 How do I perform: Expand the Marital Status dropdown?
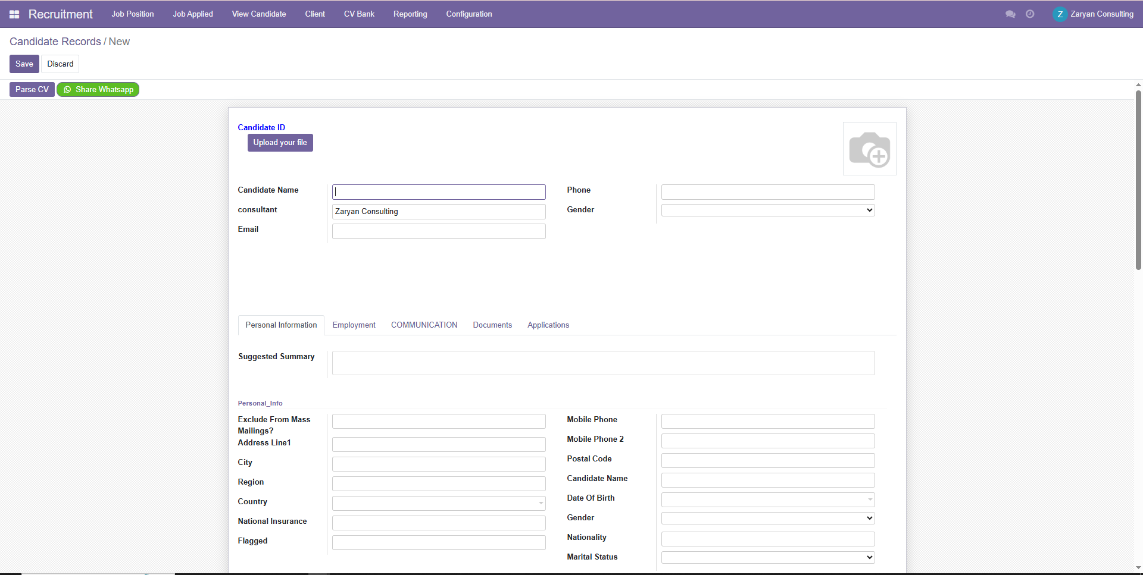pos(767,558)
